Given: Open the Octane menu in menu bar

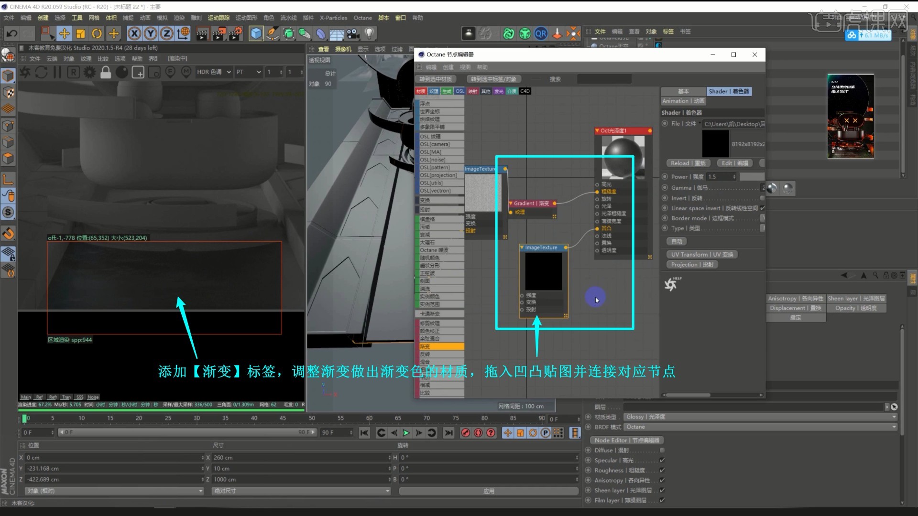Looking at the screenshot, I should 362,18.
